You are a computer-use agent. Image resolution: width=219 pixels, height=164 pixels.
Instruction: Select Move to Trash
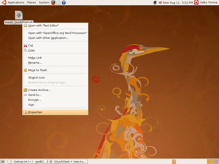click(55, 70)
